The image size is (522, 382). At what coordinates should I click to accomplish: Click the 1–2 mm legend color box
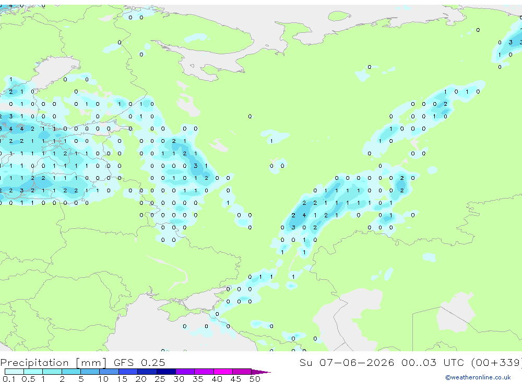(52, 372)
